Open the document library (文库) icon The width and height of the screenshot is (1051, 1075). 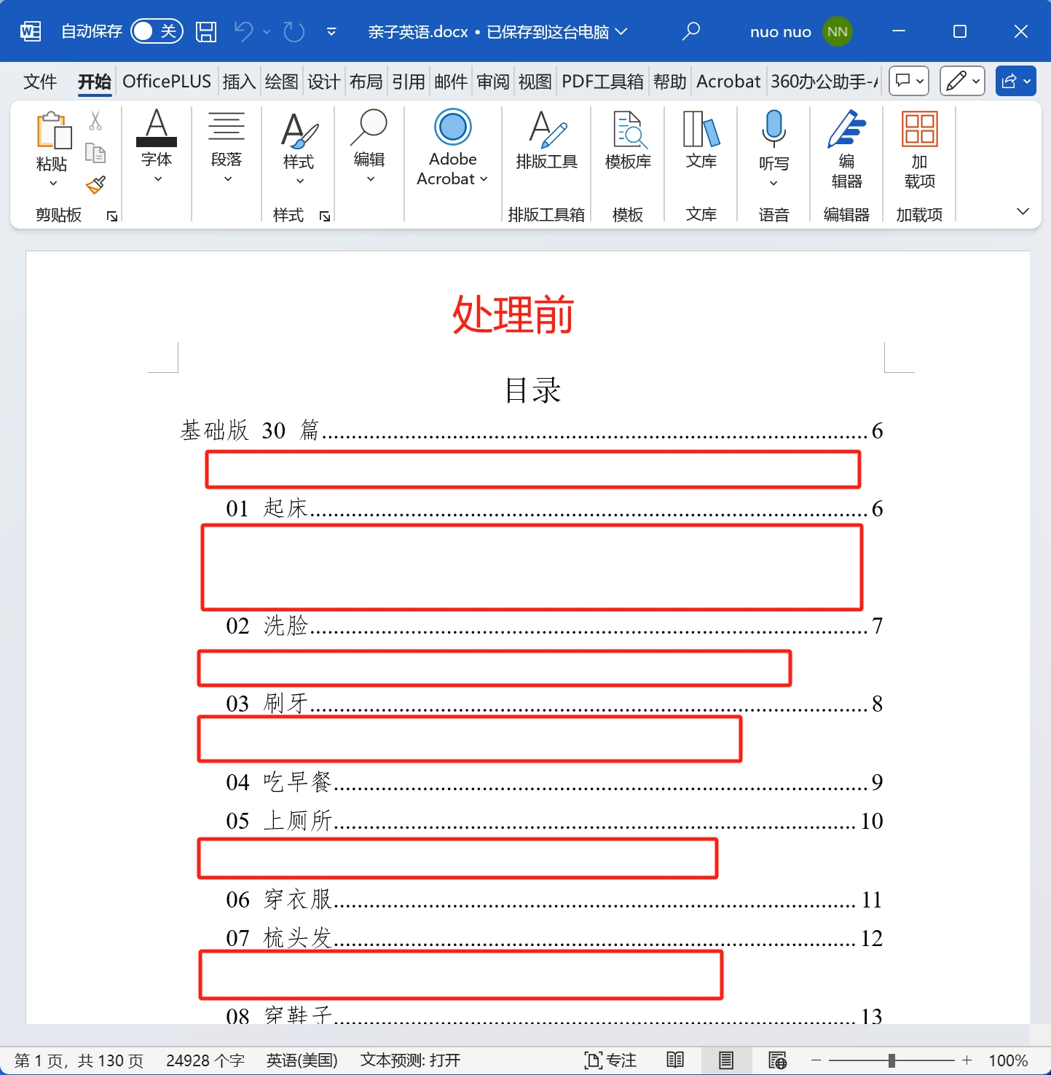tap(701, 129)
